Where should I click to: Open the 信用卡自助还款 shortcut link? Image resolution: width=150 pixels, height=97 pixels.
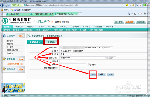12,50
